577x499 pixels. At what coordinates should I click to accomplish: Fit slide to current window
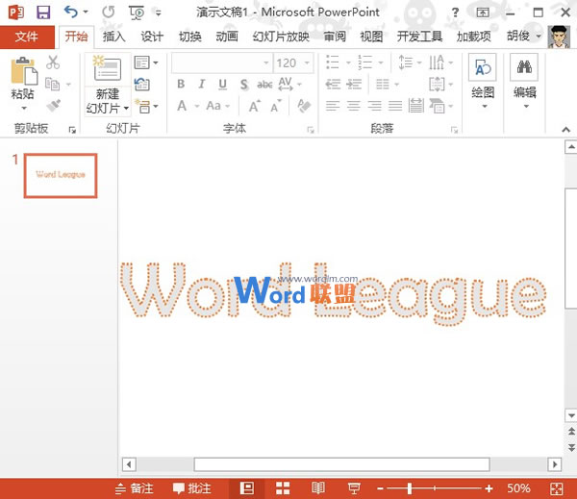pos(557,488)
